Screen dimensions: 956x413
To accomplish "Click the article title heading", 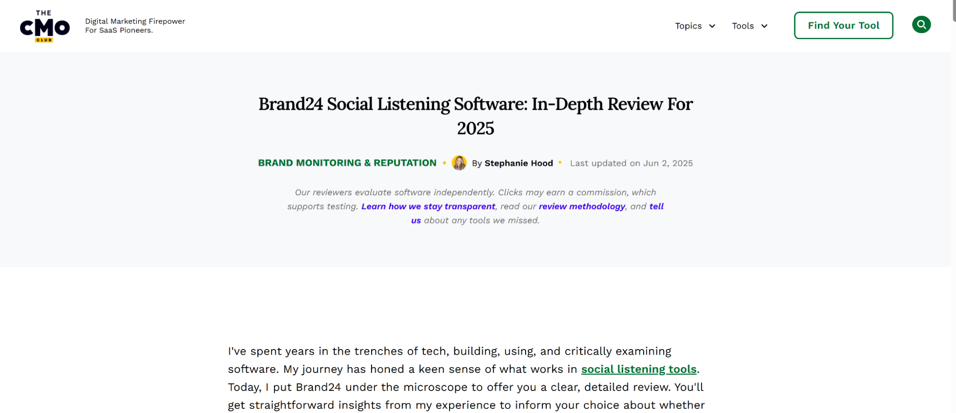I will click(x=475, y=116).
